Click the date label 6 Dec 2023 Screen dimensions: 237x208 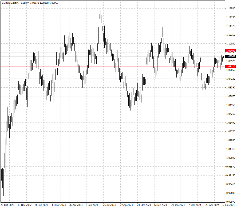click(160, 205)
